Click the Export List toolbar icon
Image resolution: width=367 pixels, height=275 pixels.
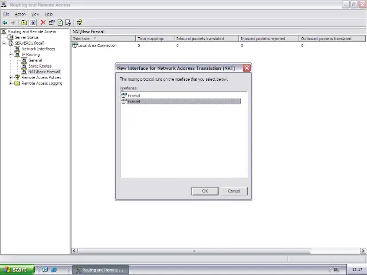(68, 23)
